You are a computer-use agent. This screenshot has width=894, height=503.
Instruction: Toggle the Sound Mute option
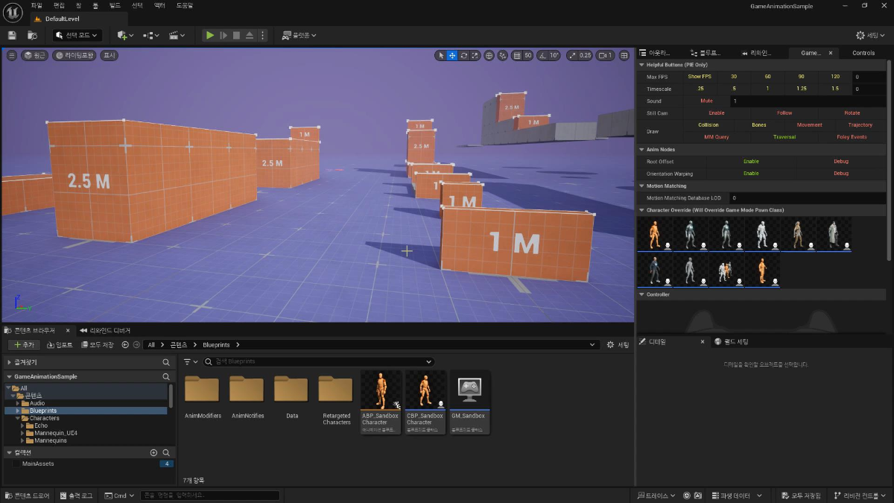tap(706, 101)
